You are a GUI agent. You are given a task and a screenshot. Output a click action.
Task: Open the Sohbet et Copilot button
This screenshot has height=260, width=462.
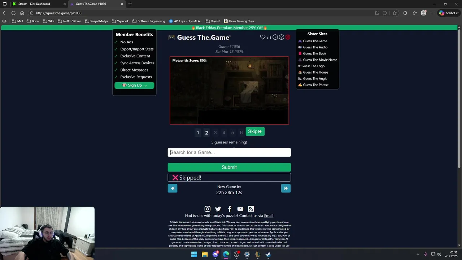[x=449, y=13]
